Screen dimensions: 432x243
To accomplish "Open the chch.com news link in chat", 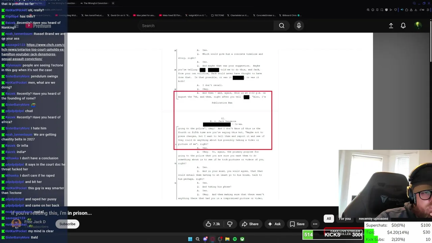I will pyautogui.click(x=33, y=52).
